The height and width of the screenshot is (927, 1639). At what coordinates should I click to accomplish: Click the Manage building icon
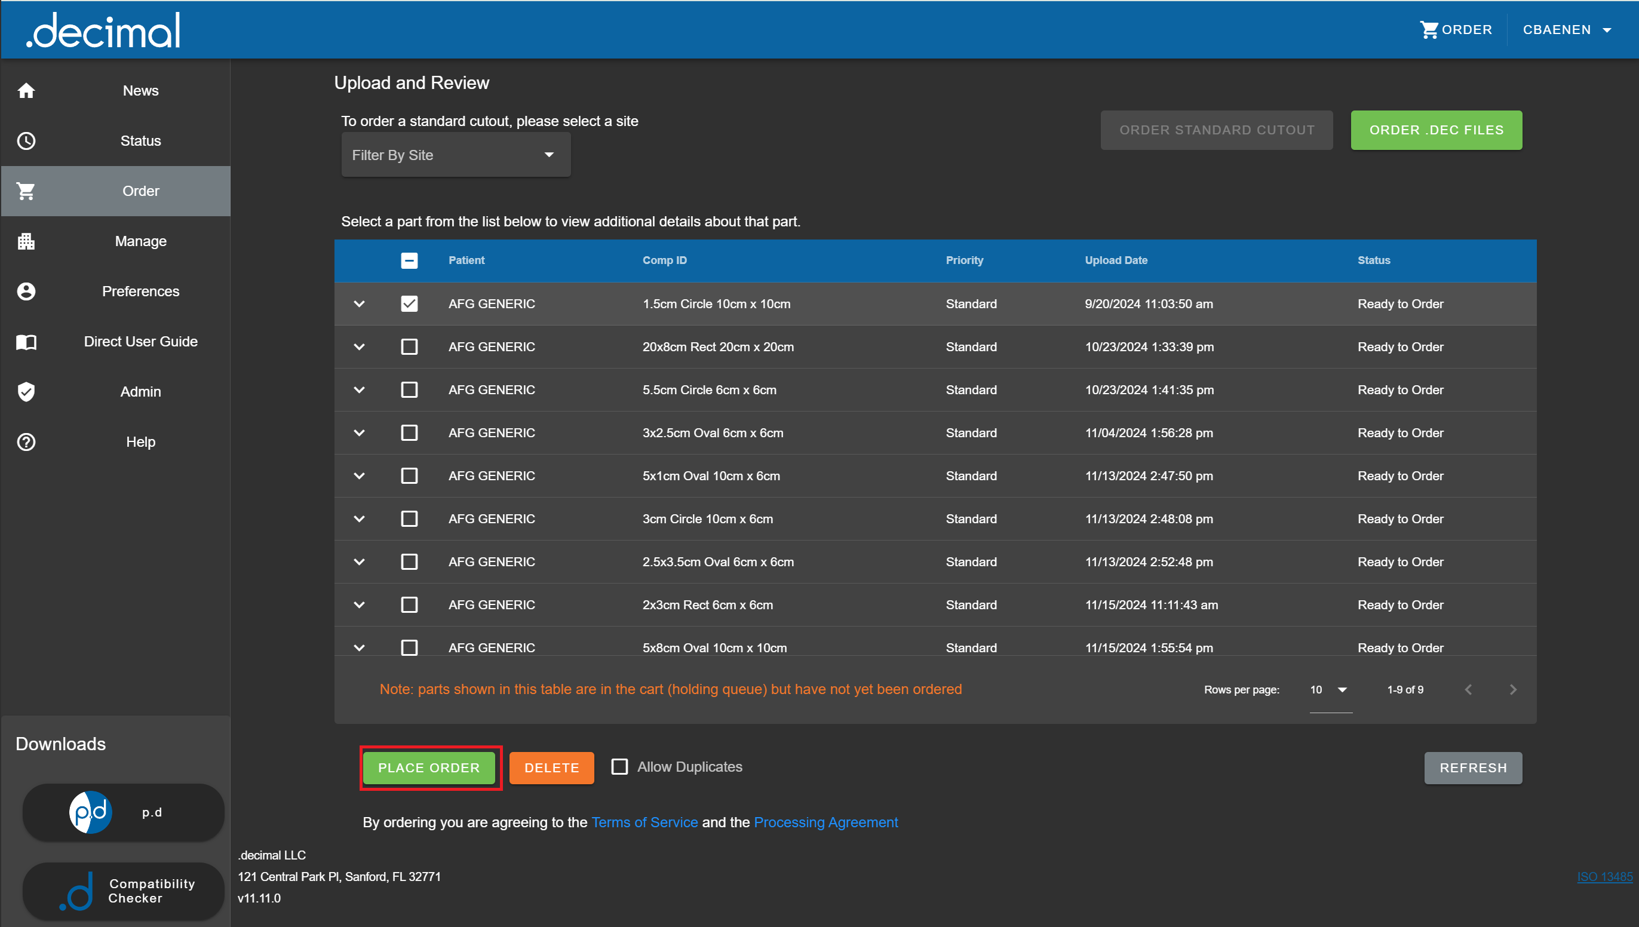click(26, 241)
